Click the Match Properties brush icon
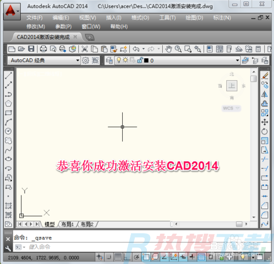Screen dimensions: 274x264 (114, 49)
